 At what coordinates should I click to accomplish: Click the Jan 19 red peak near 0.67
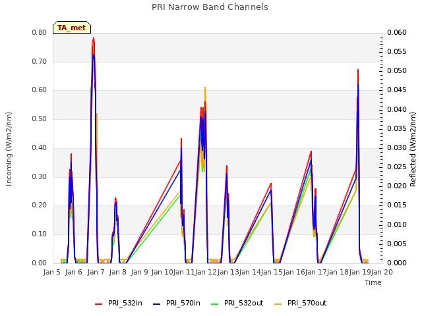click(x=358, y=70)
